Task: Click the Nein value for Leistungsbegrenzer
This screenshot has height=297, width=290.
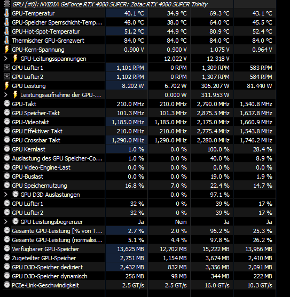Action: [181, 222]
